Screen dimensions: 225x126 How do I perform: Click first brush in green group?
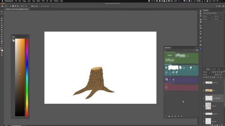point(169,55)
